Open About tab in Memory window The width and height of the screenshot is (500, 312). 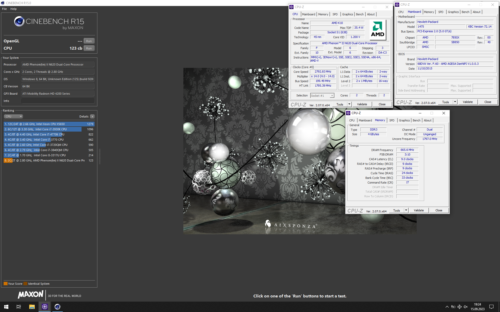[x=428, y=120]
